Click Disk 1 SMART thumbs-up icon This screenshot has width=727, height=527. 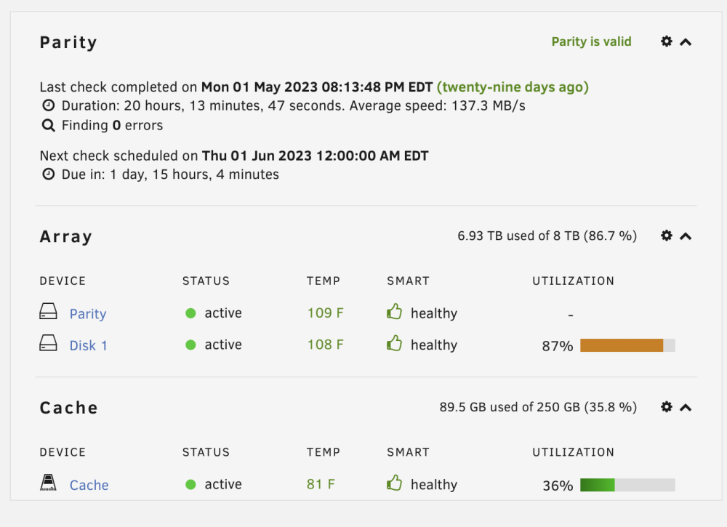tap(394, 343)
